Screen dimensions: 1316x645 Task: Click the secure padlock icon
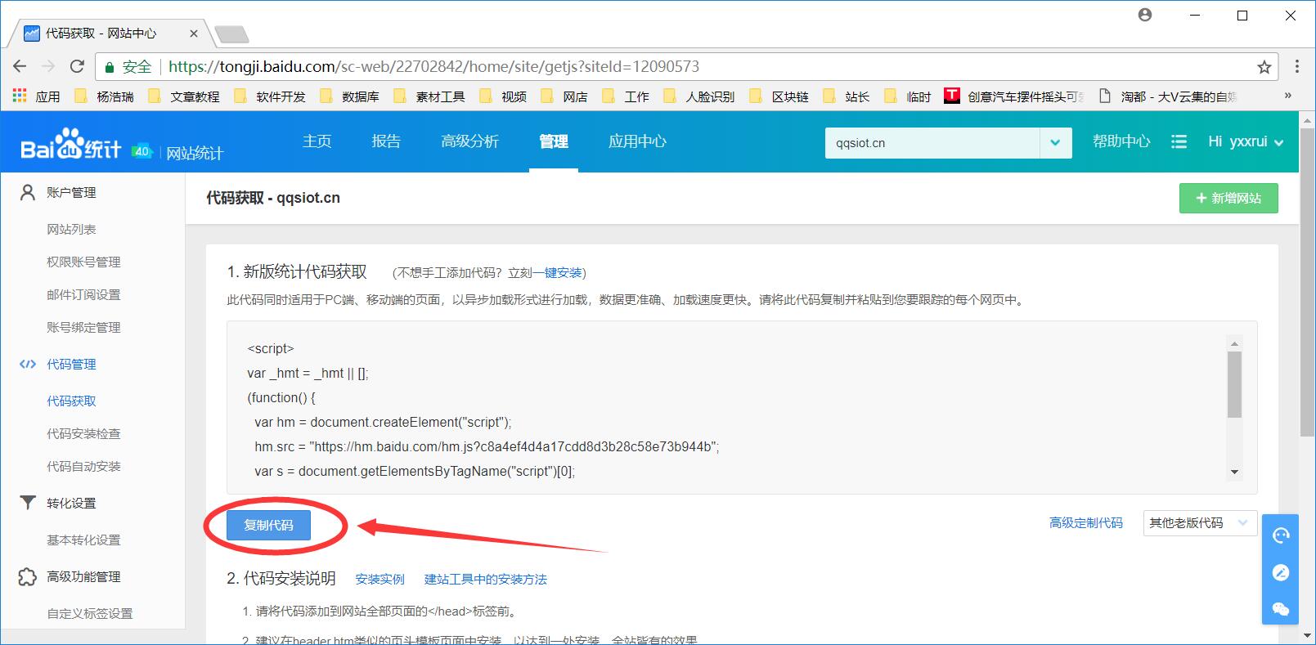pos(110,67)
